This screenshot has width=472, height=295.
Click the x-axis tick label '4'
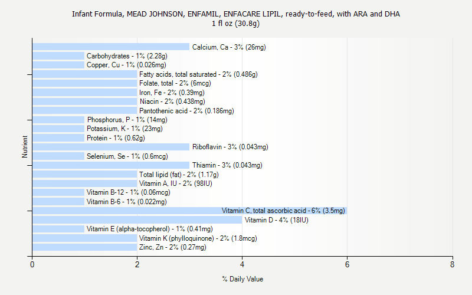pyautogui.click(x=242, y=264)
